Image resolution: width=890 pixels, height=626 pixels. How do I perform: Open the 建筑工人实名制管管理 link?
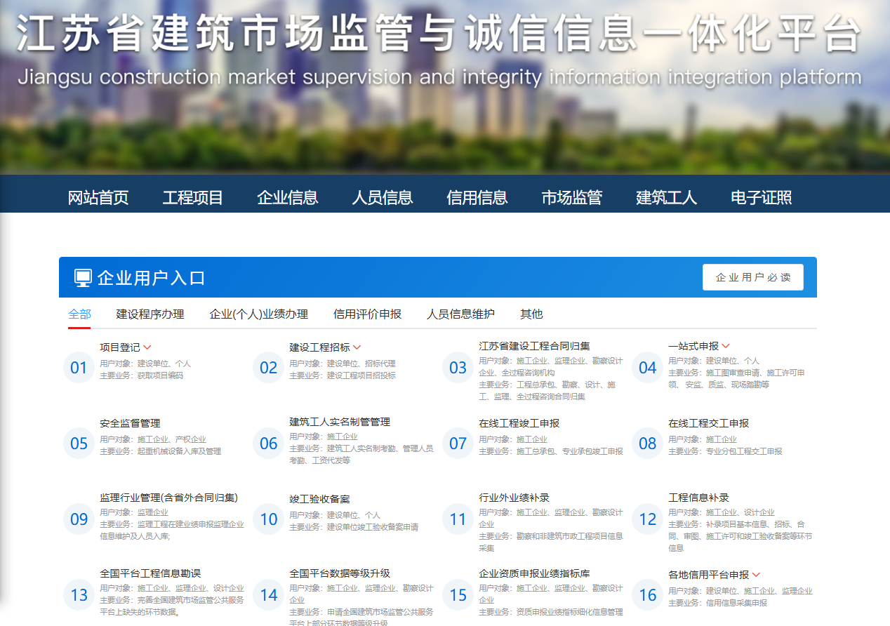[x=340, y=422]
